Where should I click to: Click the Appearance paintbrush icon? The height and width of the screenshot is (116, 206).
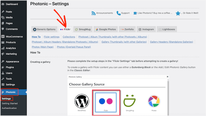click(3, 61)
